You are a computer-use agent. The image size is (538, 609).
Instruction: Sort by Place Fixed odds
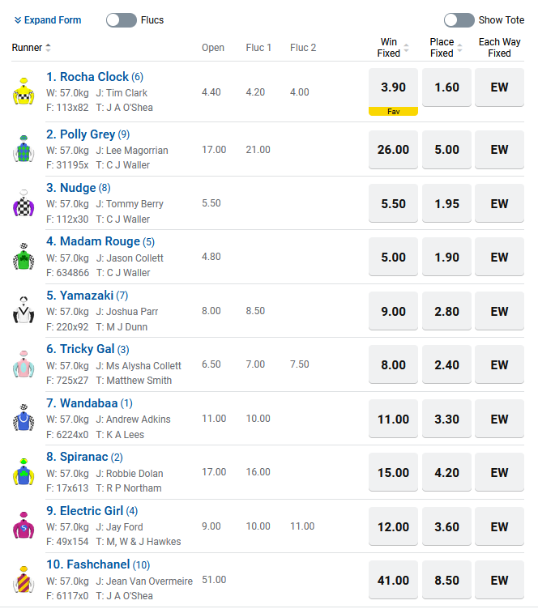[459, 48]
